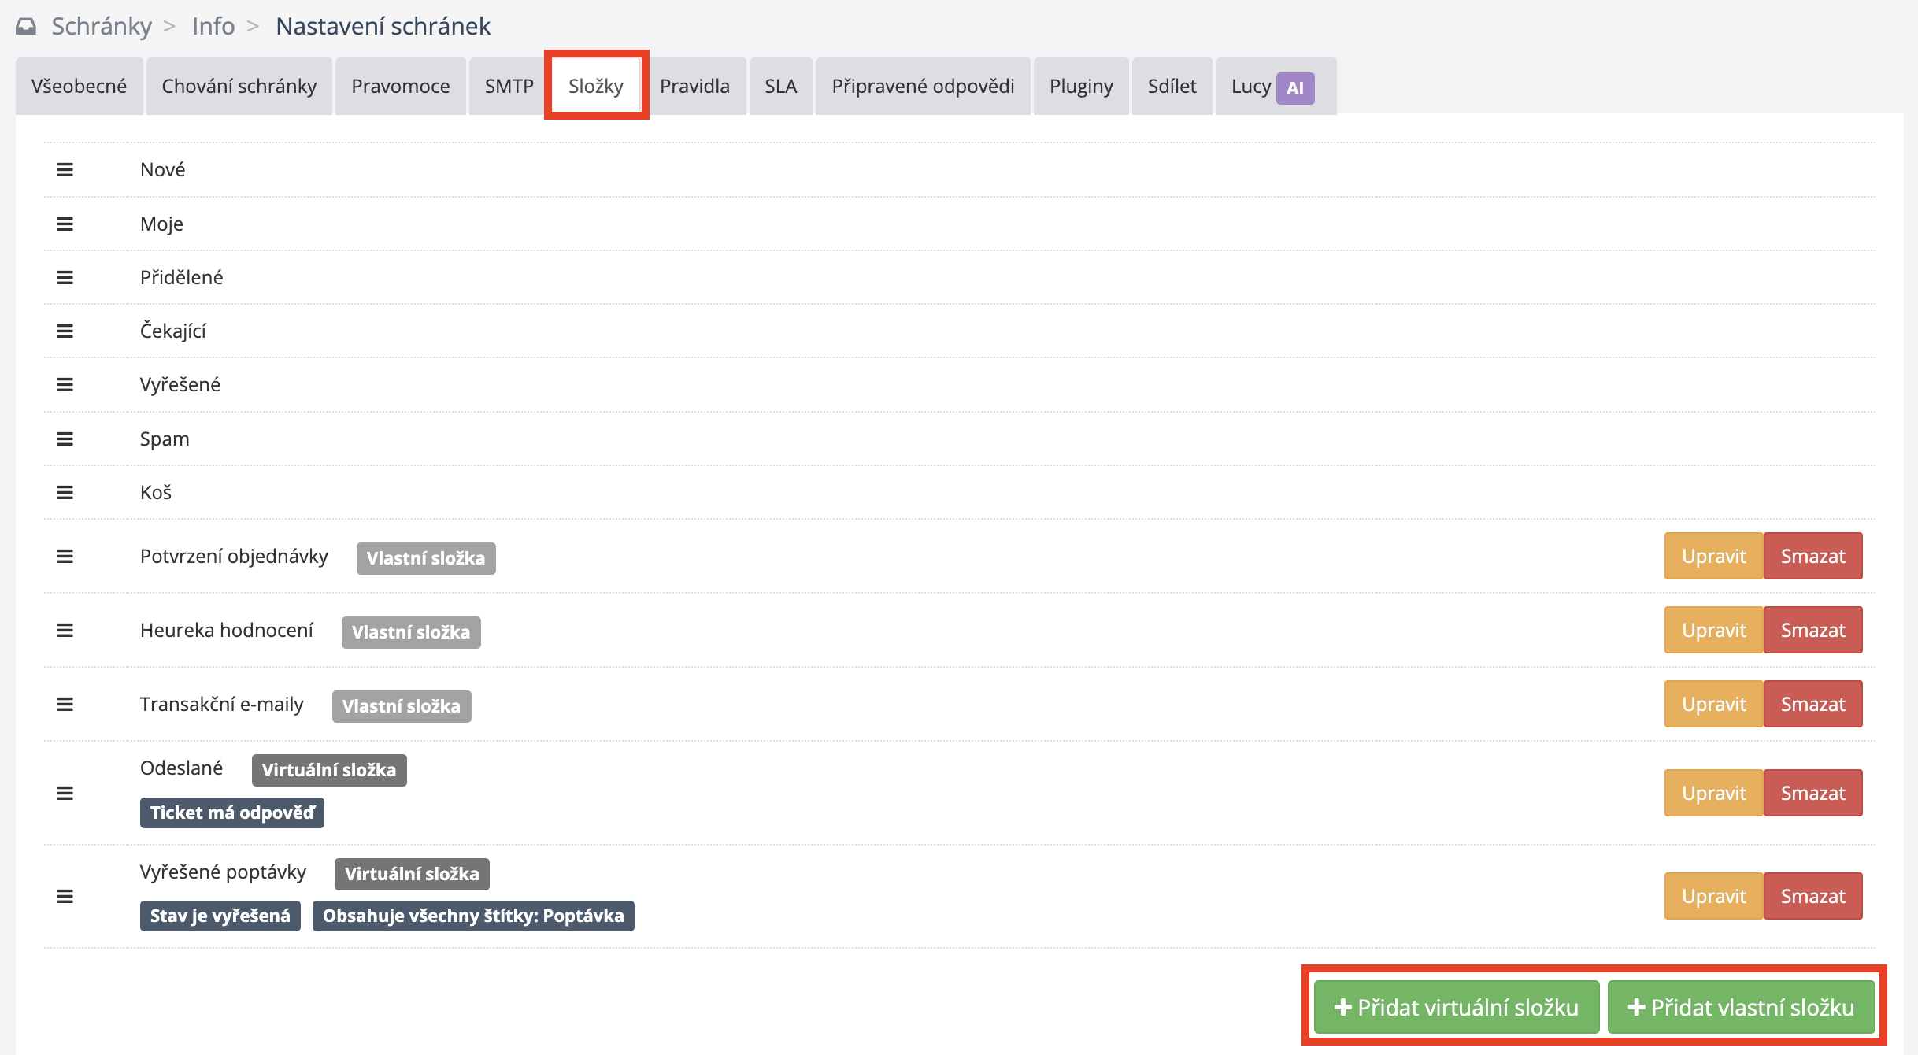This screenshot has height=1055, width=1918.
Task: Click the drag handle for Potvrzení objednávky
Action: [65, 557]
